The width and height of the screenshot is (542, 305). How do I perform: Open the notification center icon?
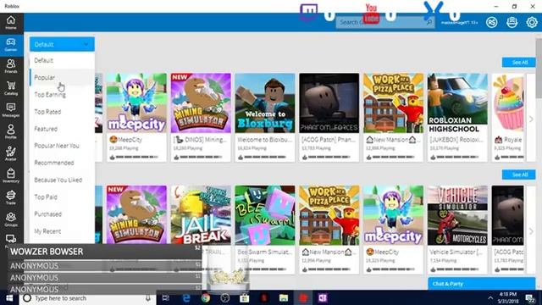point(530,298)
